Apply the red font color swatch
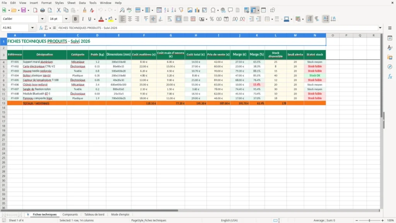 [x=101, y=19]
